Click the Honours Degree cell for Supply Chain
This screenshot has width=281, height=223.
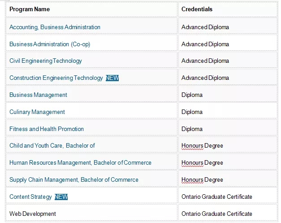point(202,179)
